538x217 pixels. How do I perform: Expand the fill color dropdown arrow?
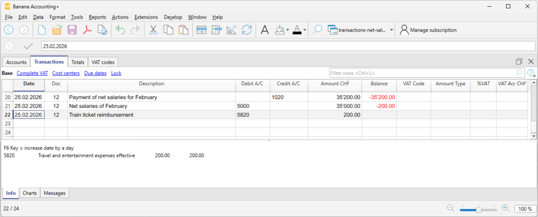coord(288,30)
